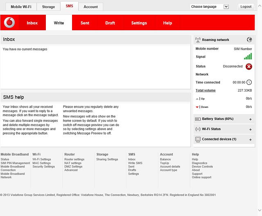Open footer Sent link under SMS
The image size is (262, 216).
tap(131, 166)
